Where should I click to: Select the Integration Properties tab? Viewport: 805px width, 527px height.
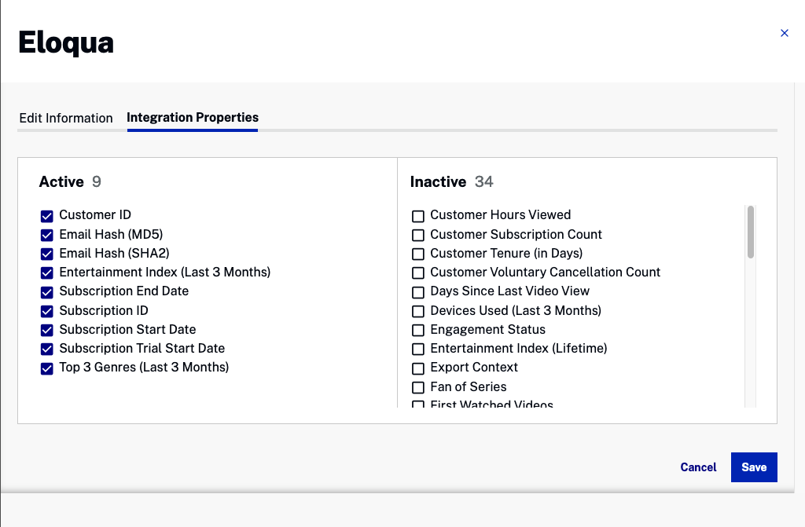coord(193,118)
